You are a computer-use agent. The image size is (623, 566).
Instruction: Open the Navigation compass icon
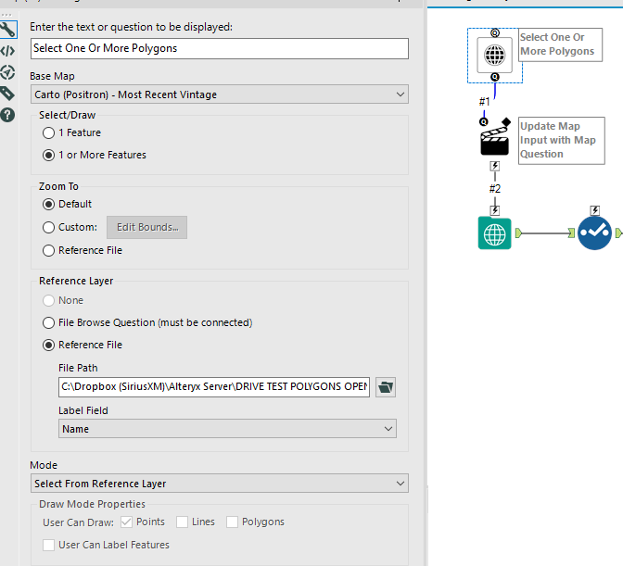point(7,72)
